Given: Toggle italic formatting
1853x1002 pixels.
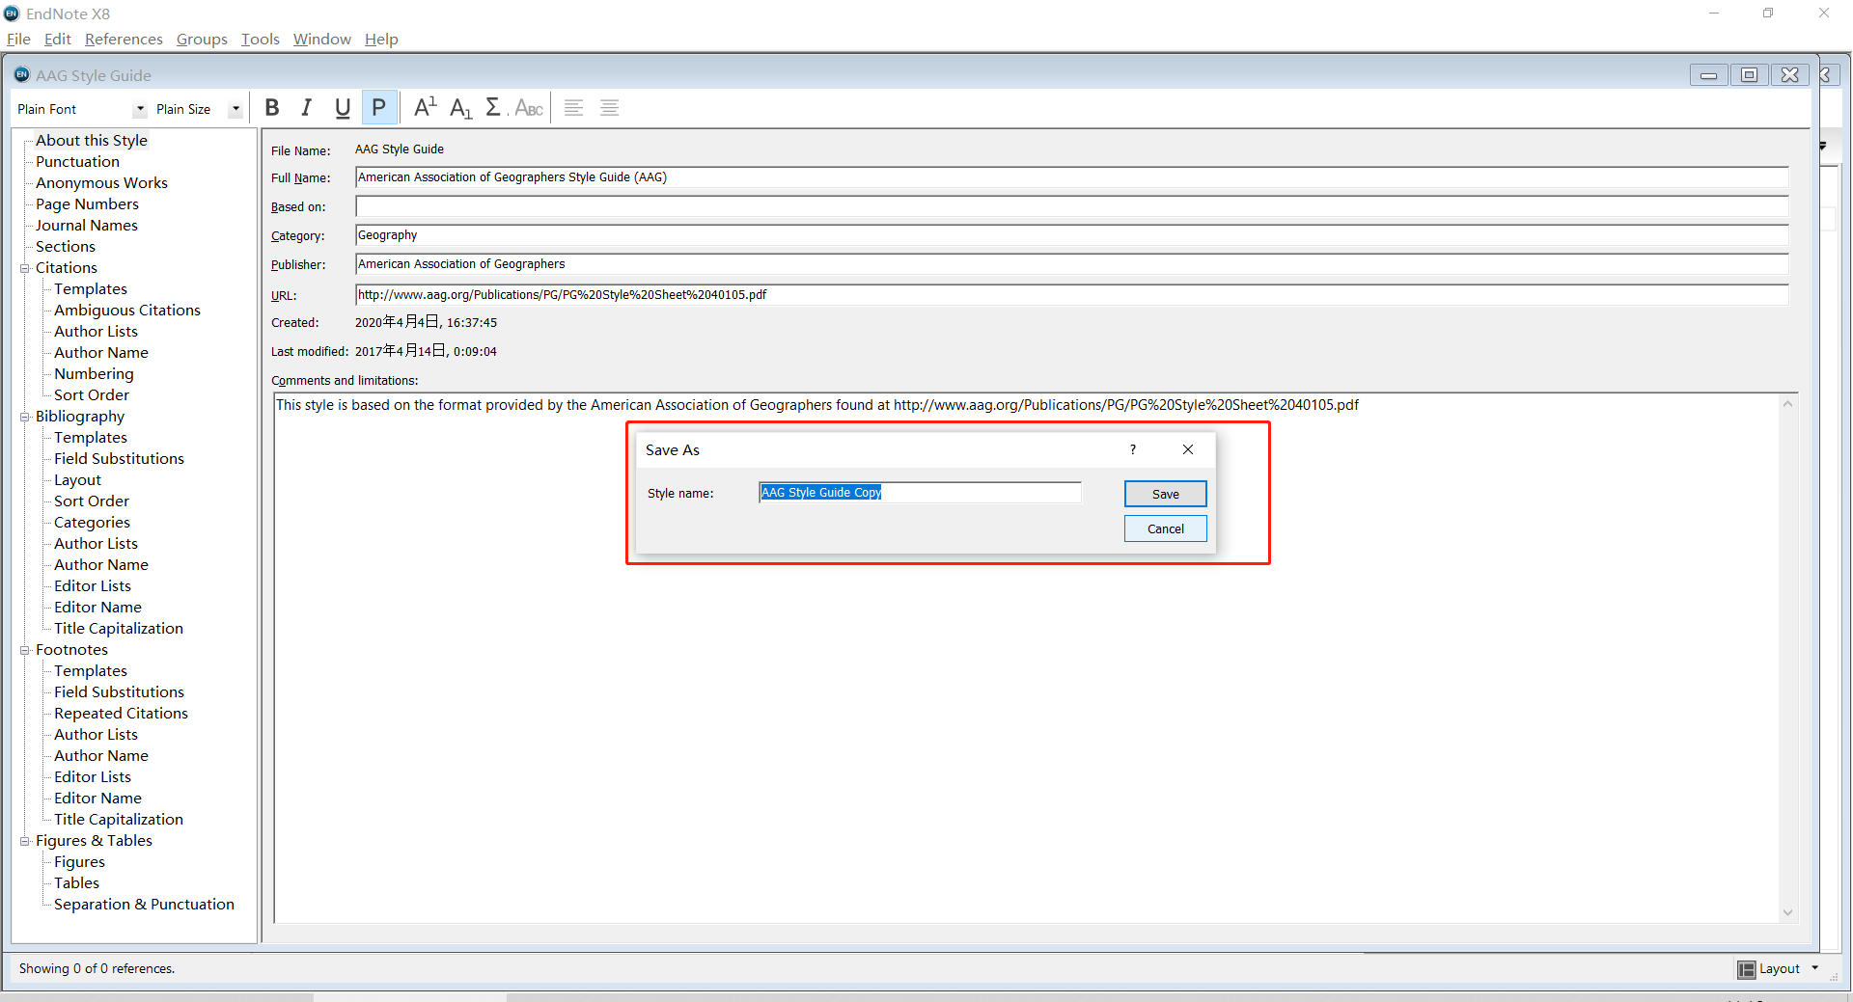Looking at the screenshot, I should pyautogui.click(x=307, y=108).
